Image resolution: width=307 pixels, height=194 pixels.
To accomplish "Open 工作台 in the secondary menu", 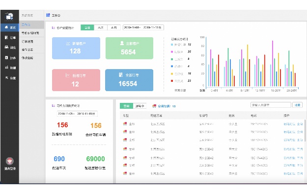I will [31, 24].
